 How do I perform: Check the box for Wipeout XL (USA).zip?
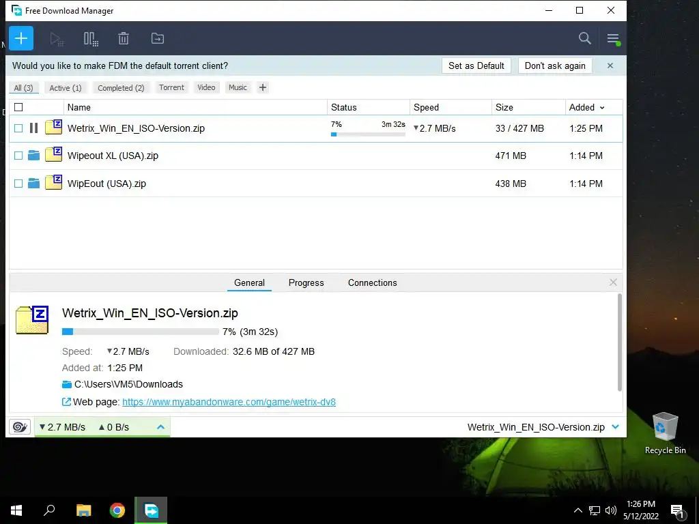click(18, 156)
